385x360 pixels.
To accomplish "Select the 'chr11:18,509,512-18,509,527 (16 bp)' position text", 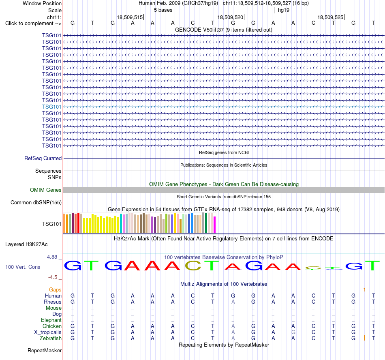I will pyautogui.click(x=266, y=3).
